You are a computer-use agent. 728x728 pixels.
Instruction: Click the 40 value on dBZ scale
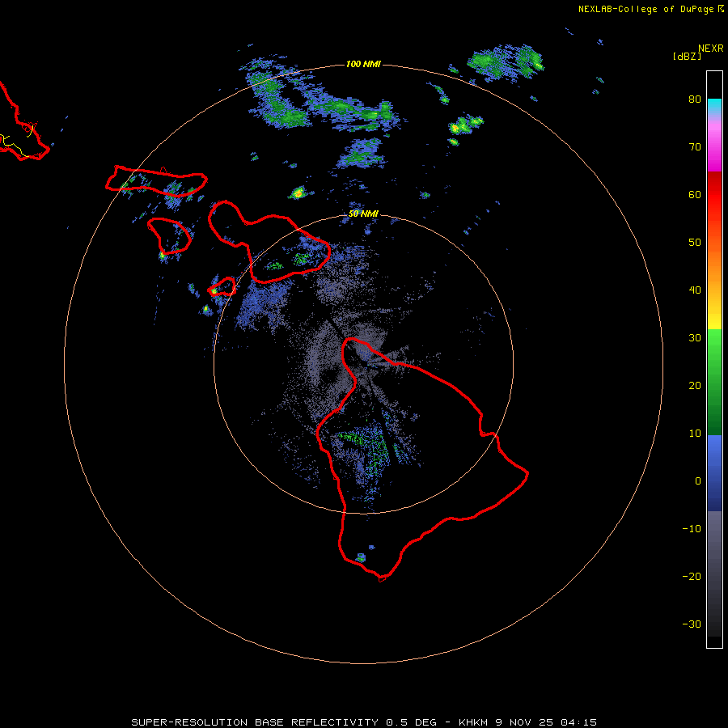point(695,290)
